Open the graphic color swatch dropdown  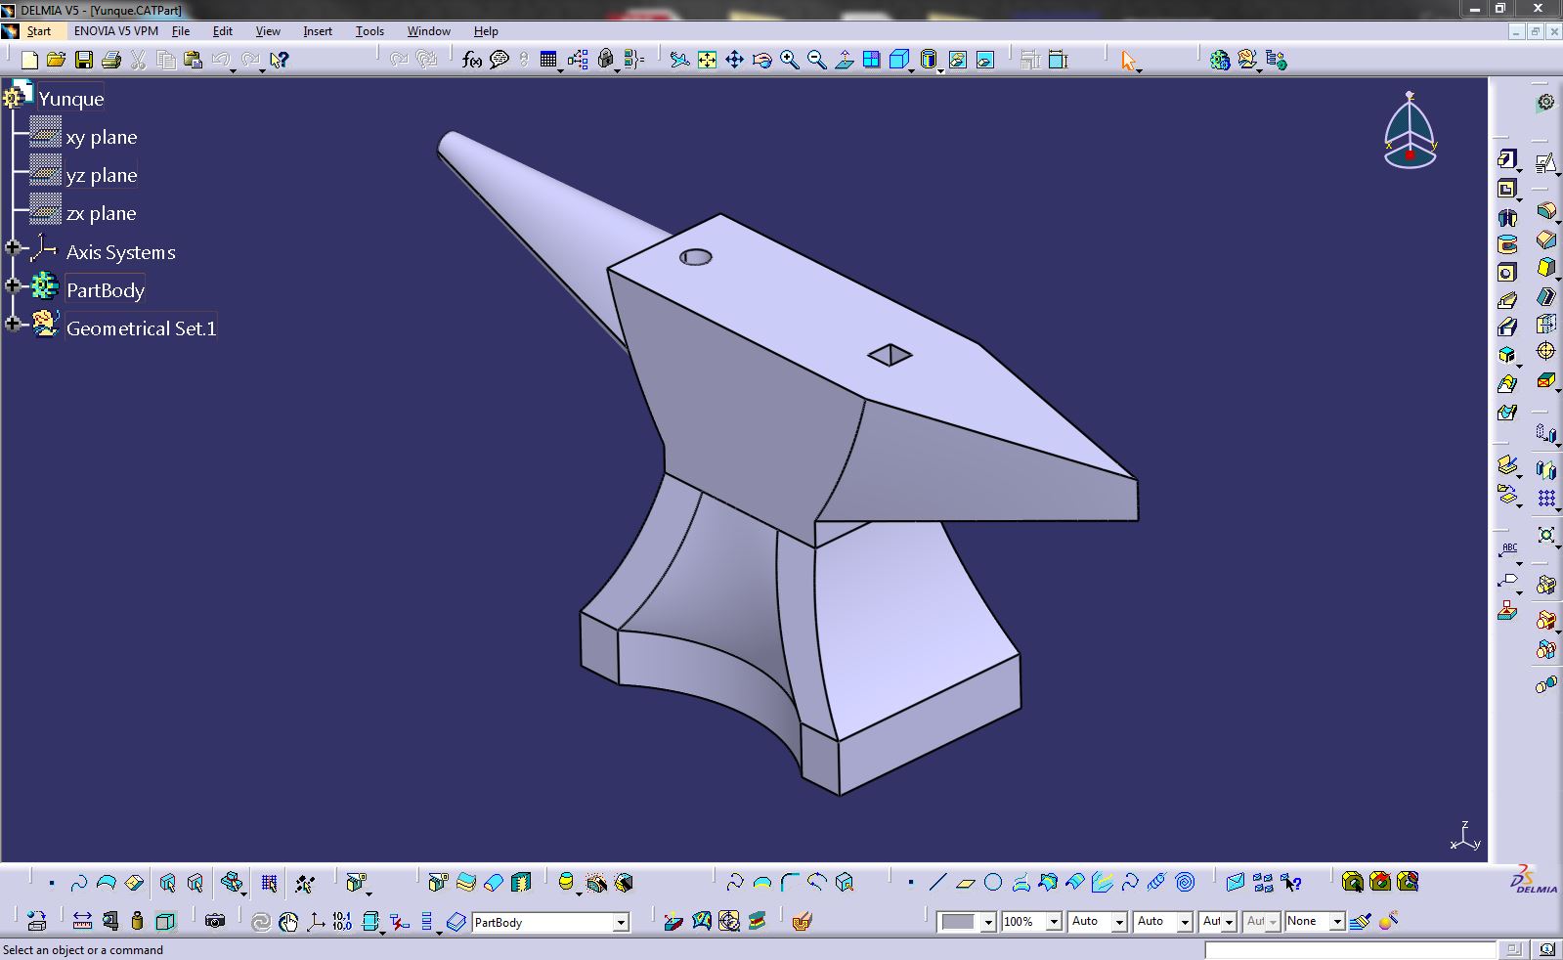point(988,922)
